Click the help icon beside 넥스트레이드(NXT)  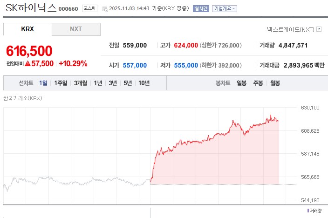(319, 29)
